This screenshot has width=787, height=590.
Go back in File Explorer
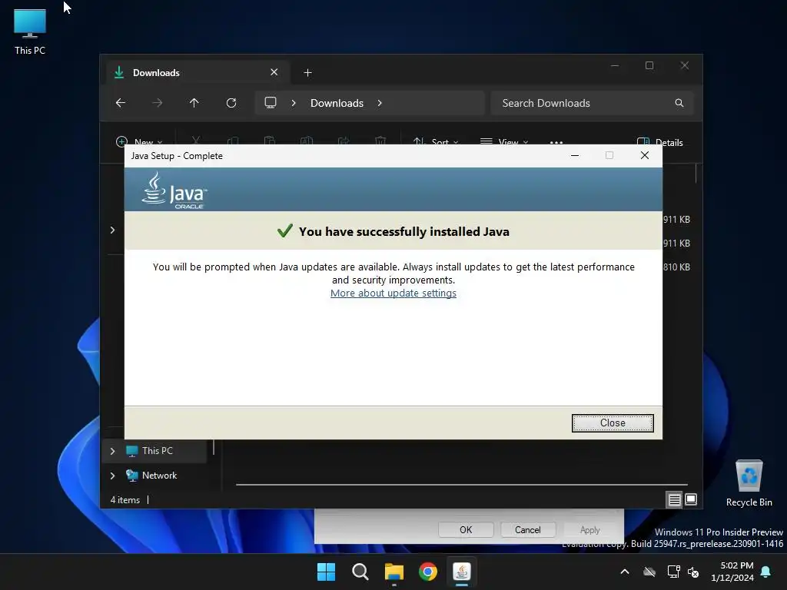pyautogui.click(x=121, y=103)
